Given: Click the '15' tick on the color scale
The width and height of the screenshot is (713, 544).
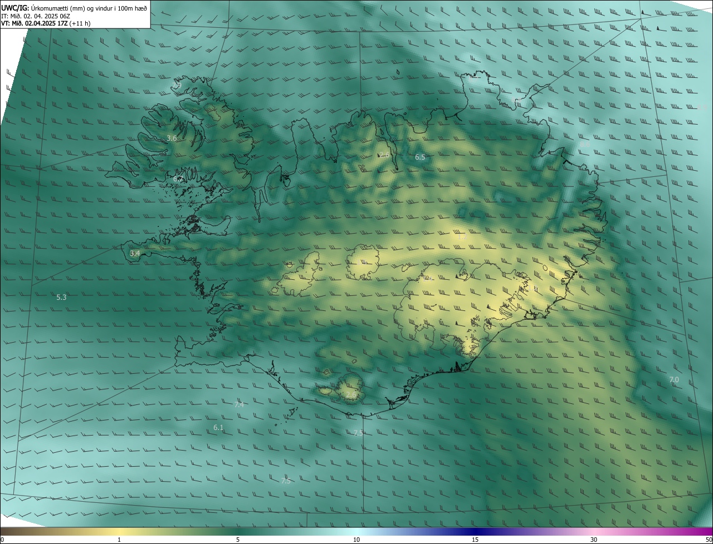Looking at the screenshot, I should click(475, 540).
